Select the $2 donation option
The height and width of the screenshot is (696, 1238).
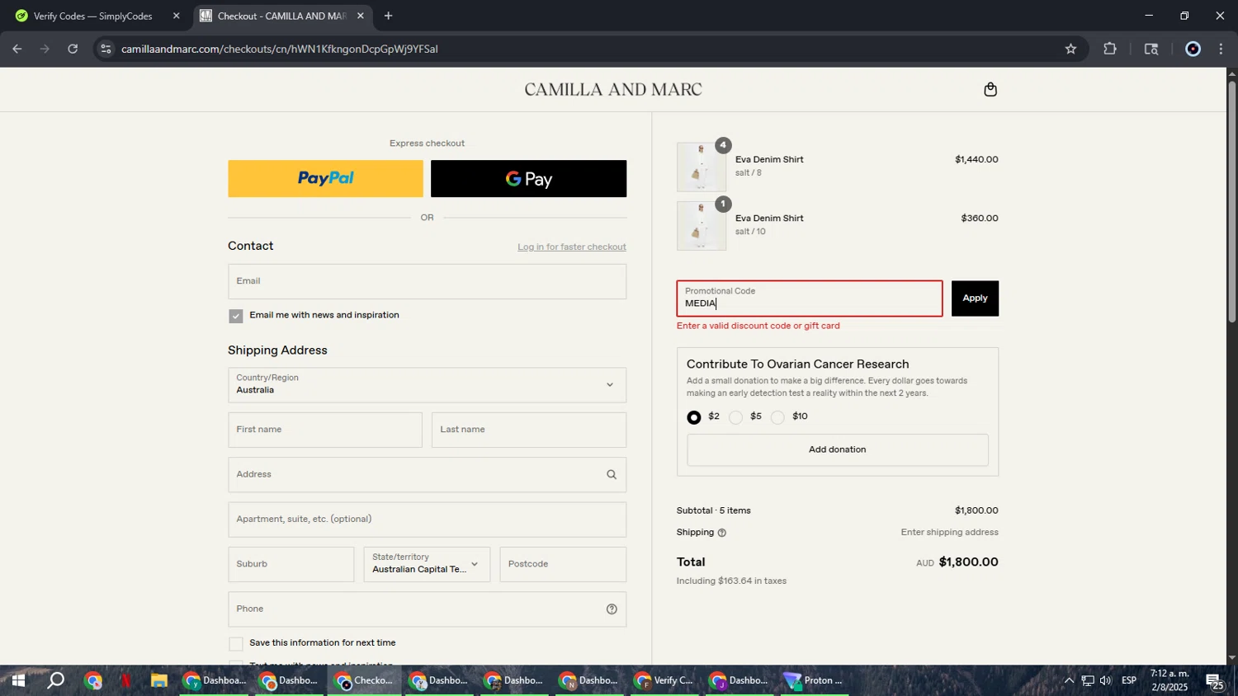[694, 417]
